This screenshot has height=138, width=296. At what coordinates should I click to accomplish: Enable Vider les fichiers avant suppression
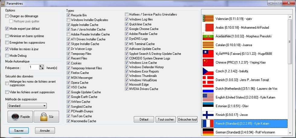7,92
